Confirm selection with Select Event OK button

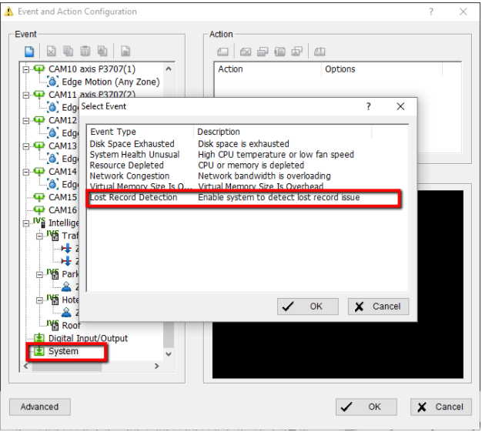pos(307,306)
